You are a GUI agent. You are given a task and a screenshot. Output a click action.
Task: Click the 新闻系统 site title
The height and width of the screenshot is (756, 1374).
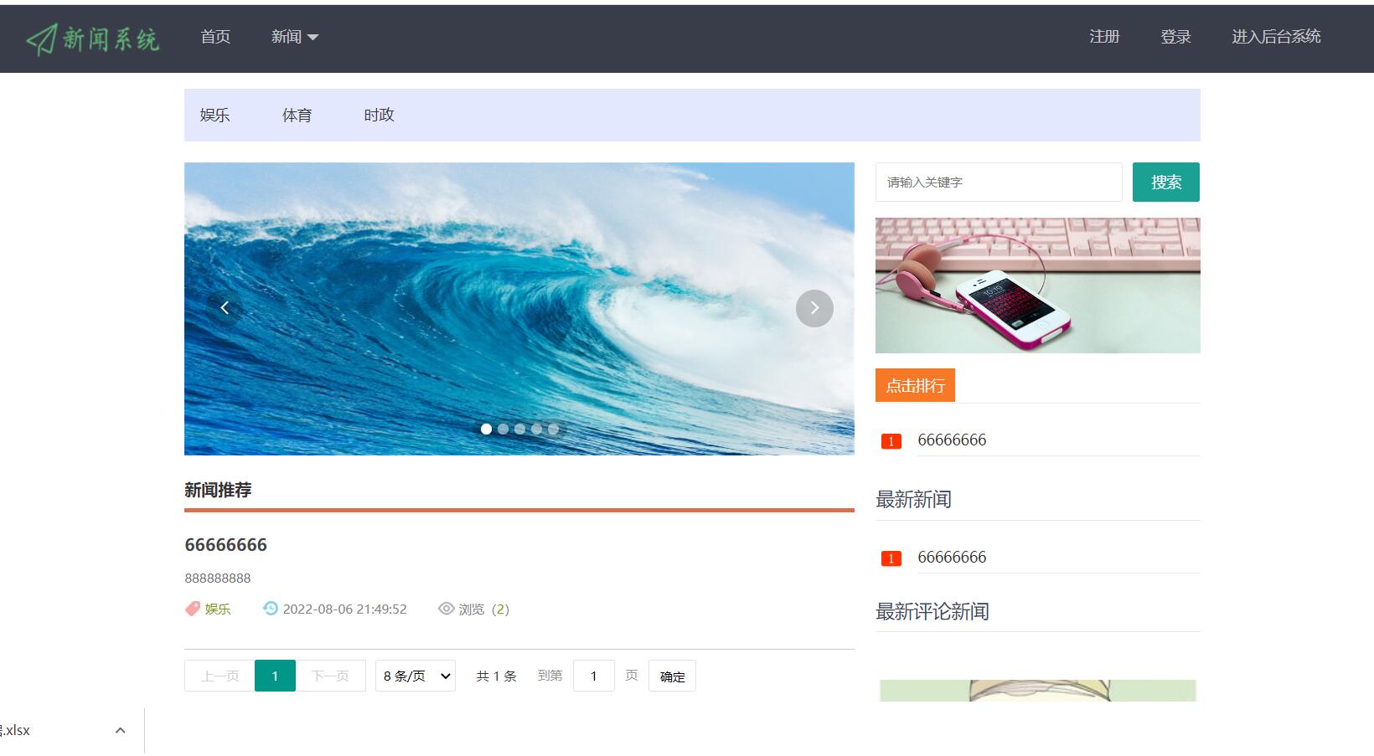111,39
